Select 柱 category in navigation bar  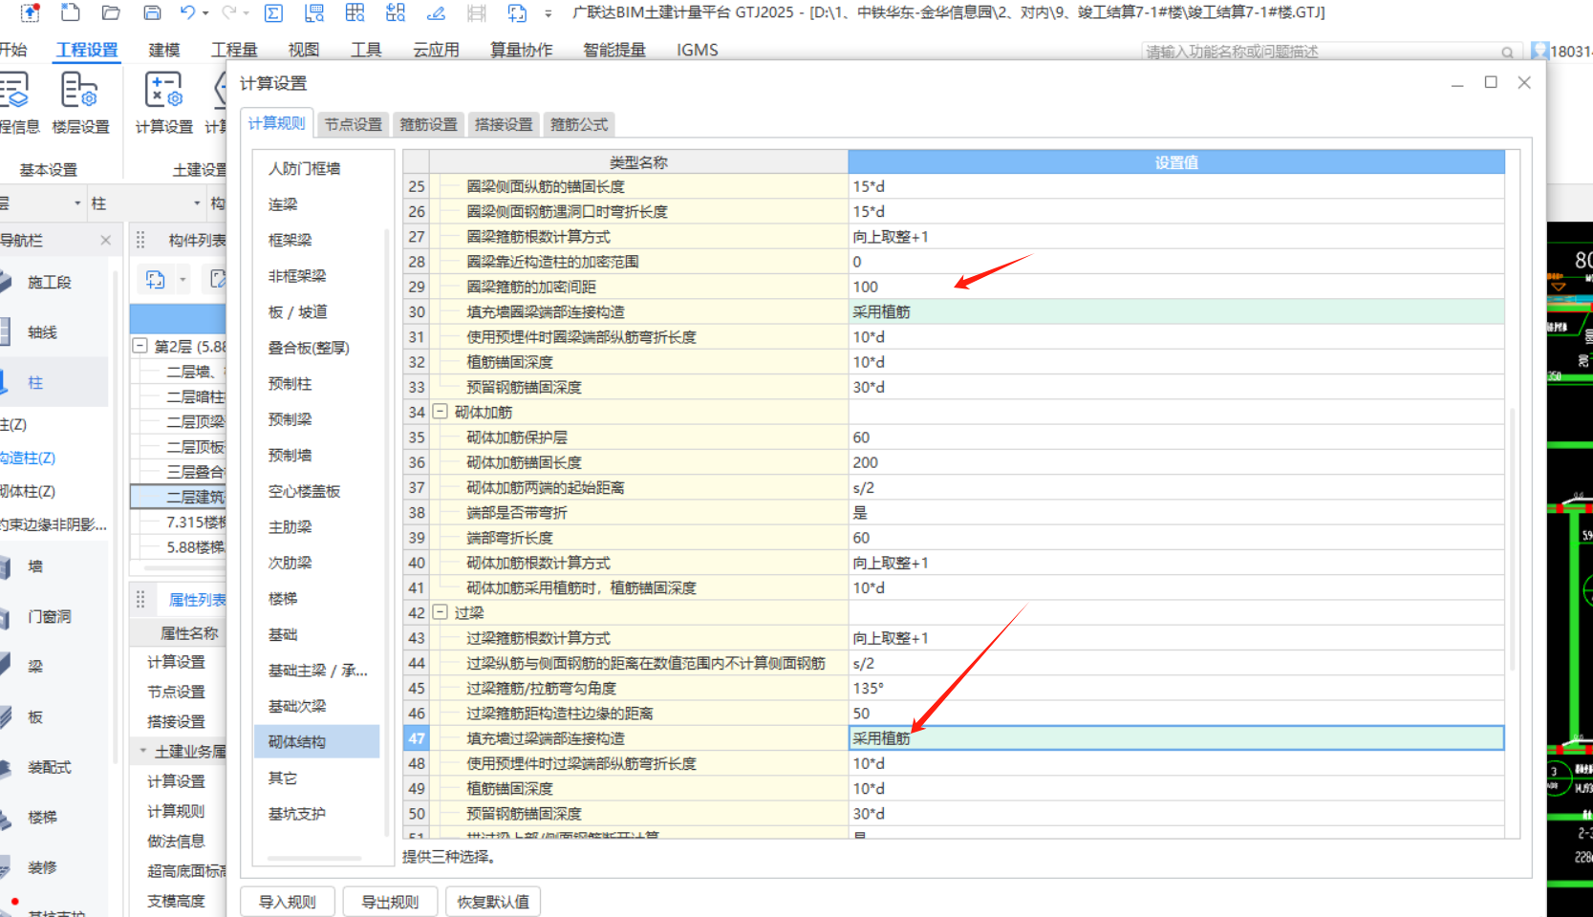[x=35, y=382]
